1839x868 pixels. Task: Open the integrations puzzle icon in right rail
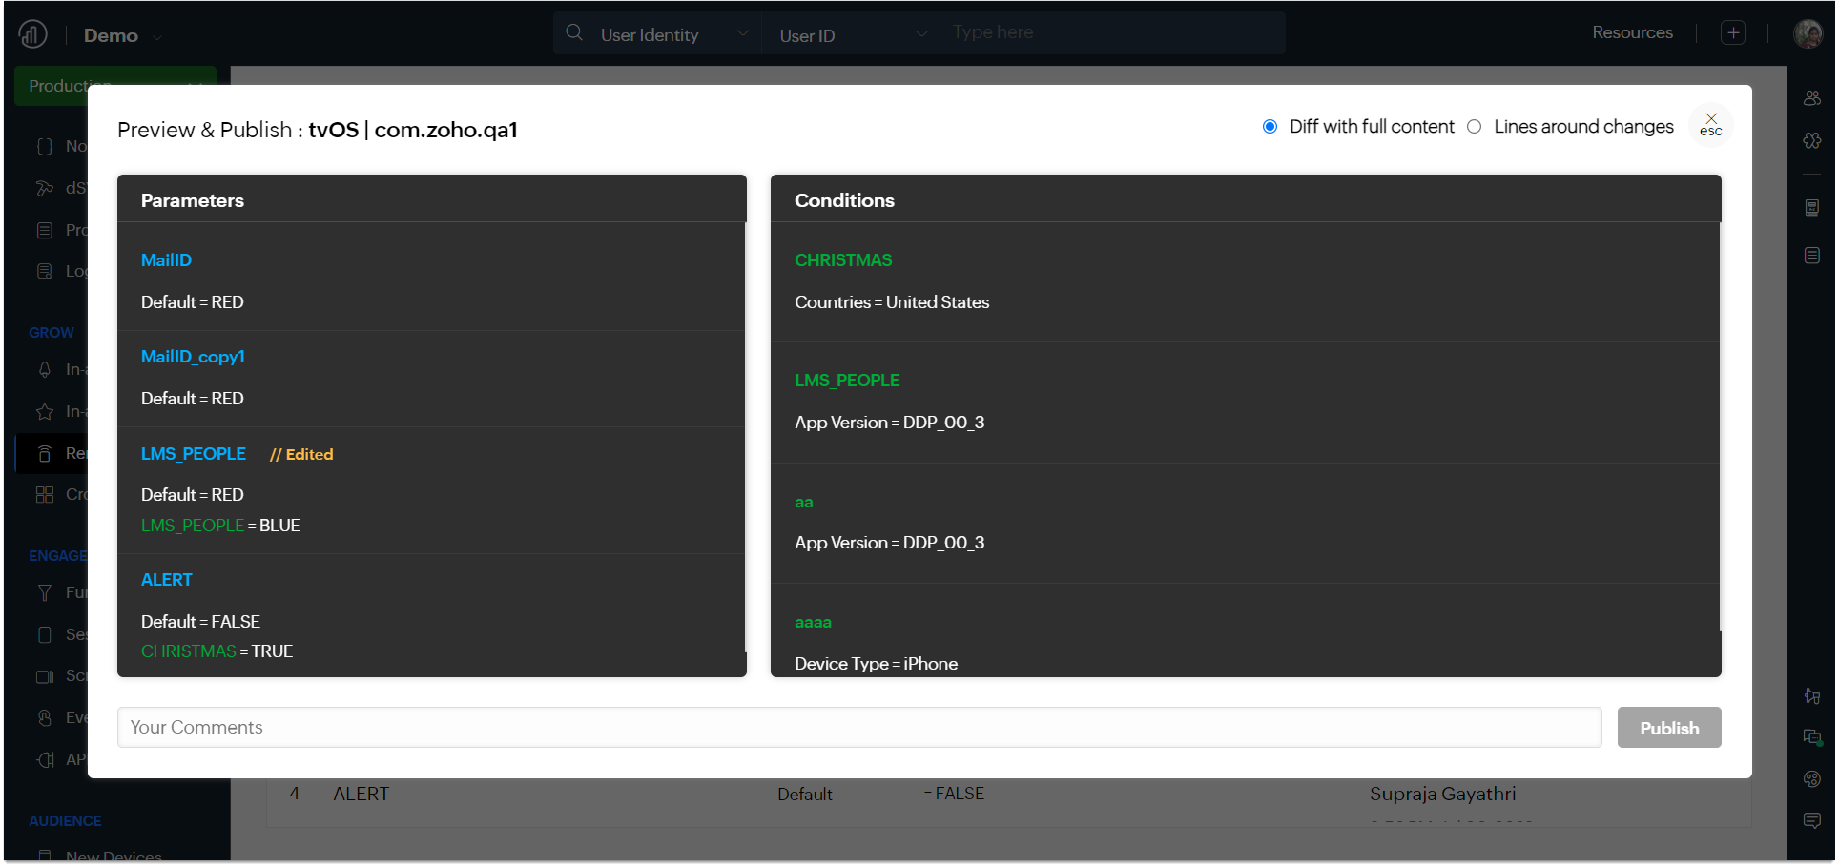tap(1812, 141)
